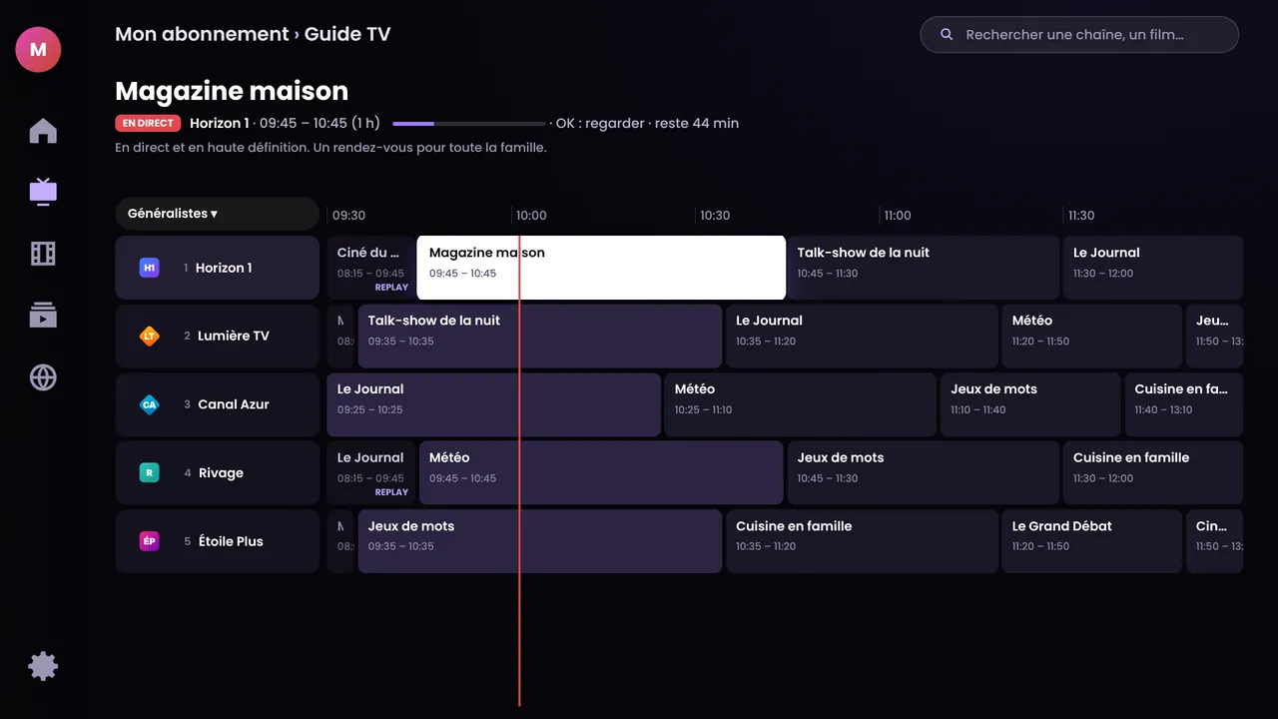Select Le Journal 09:25 on Canal Azur
This screenshot has height=719, width=1278.
(494, 404)
